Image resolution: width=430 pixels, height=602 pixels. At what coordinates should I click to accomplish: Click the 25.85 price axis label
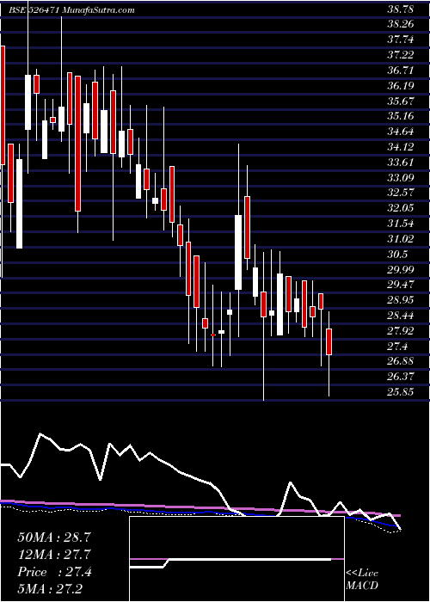coord(400,393)
